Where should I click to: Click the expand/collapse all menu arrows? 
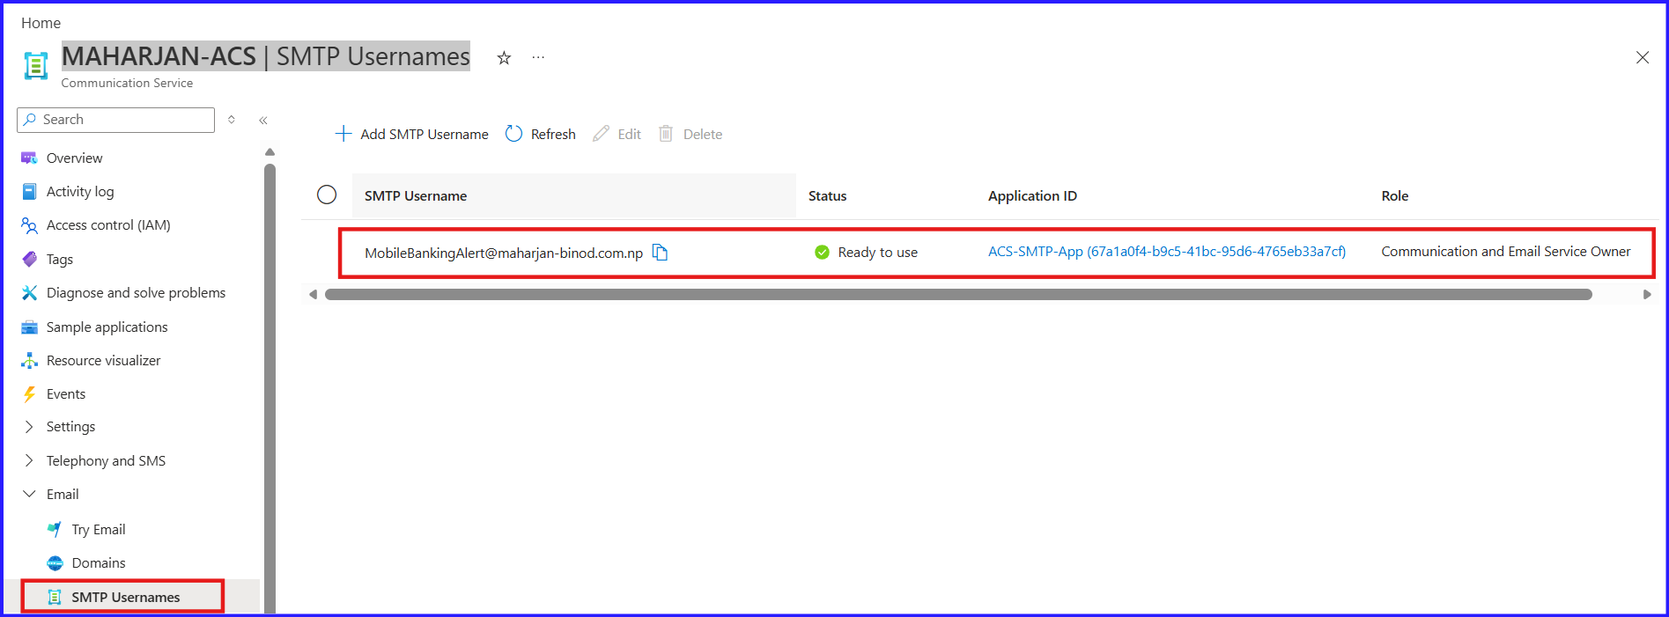[232, 120]
